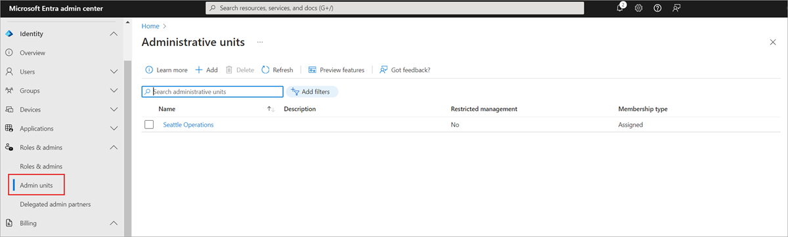Click the Users person icon

[9, 72]
